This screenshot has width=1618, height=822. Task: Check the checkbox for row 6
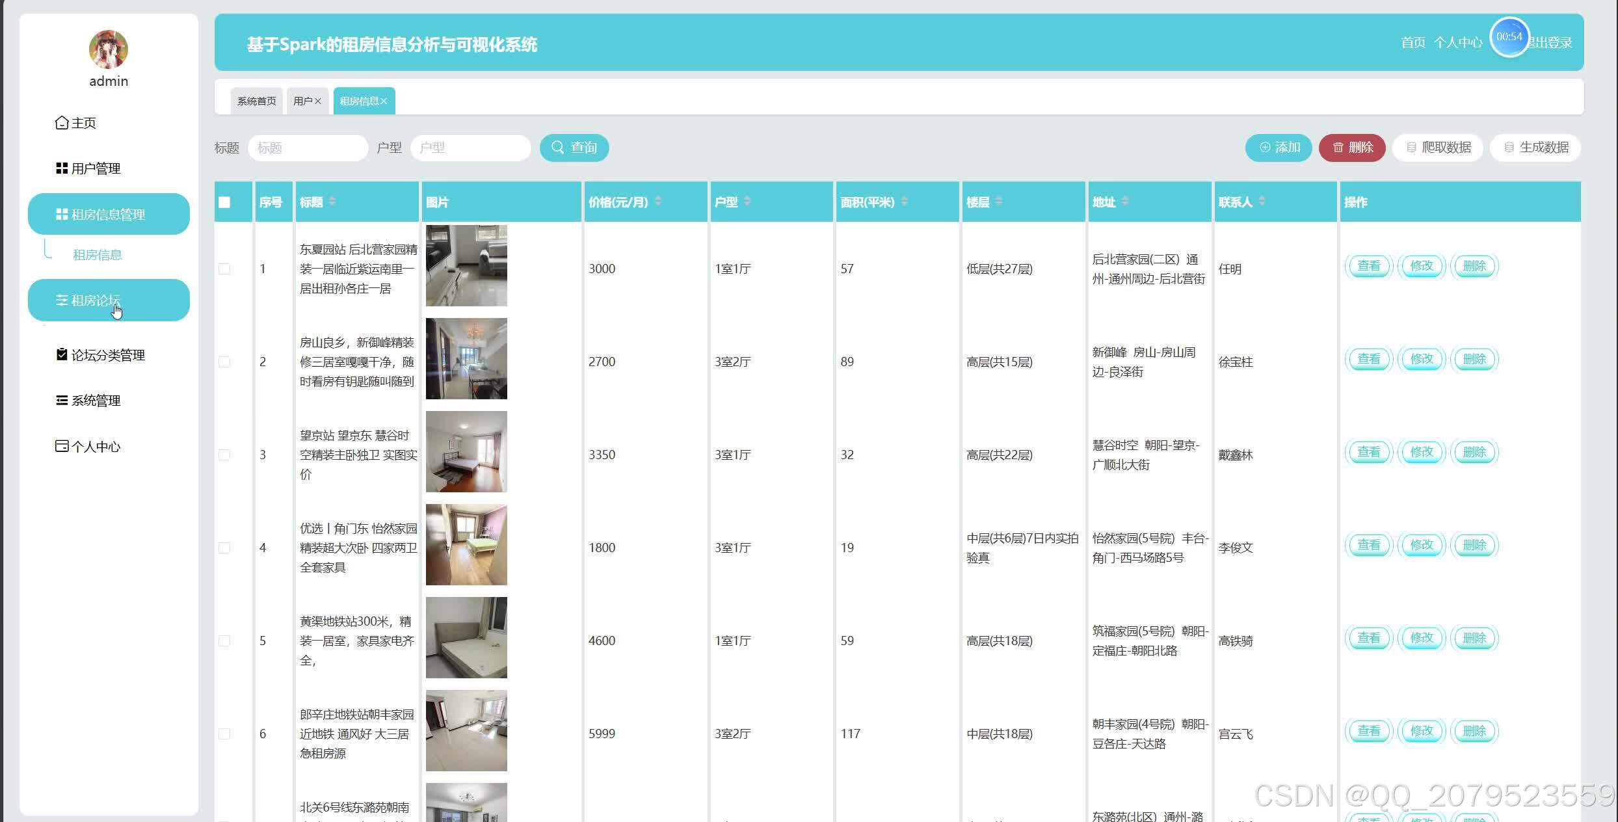[x=224, y=734]
